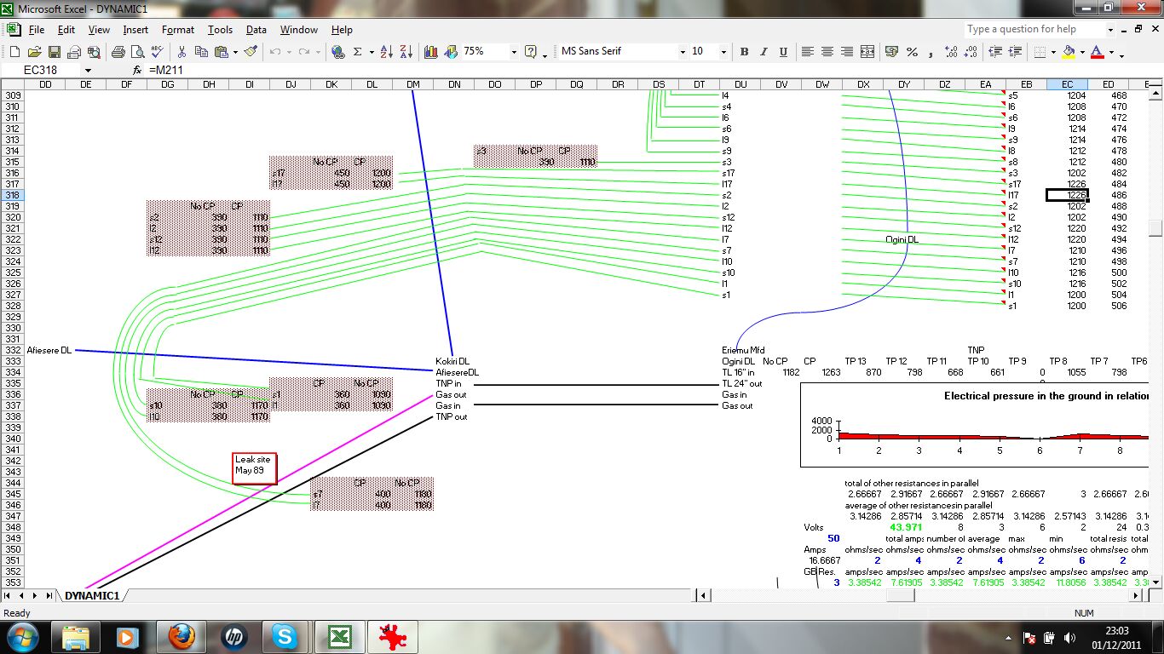
Task: Open the Format menu
Action: click(x=177, y=30)
